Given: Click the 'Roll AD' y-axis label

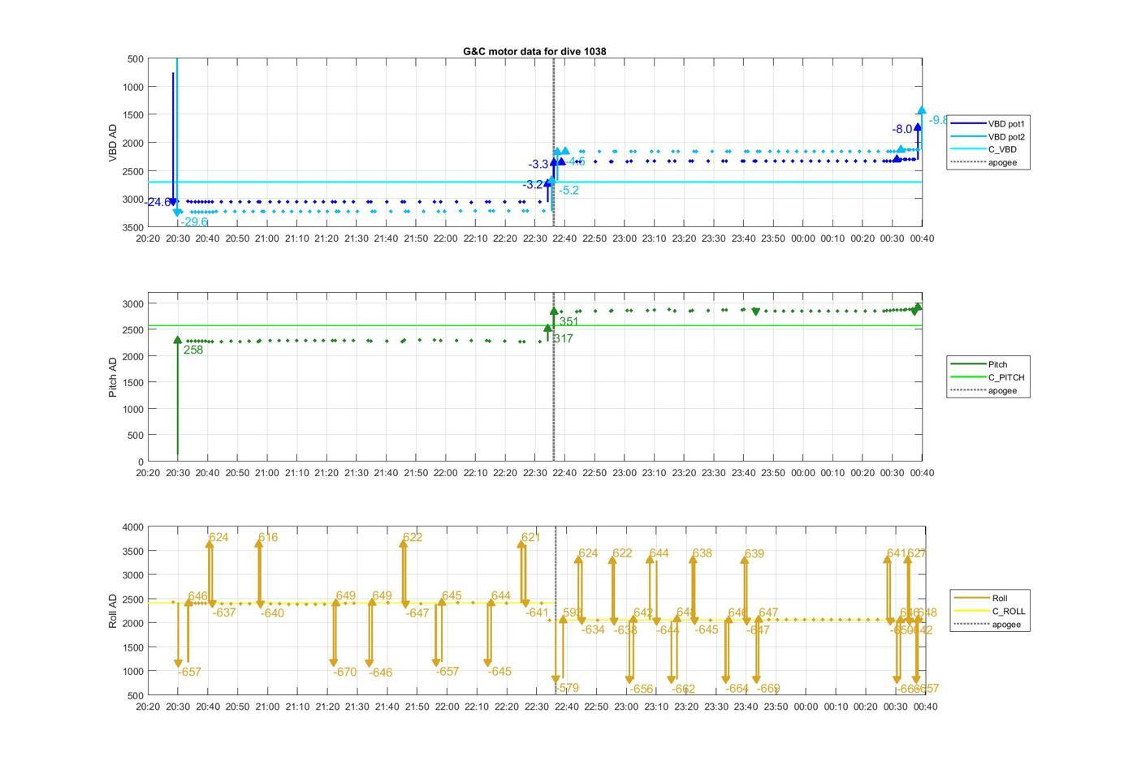Looking at the screenshot, I should [113, 611].
